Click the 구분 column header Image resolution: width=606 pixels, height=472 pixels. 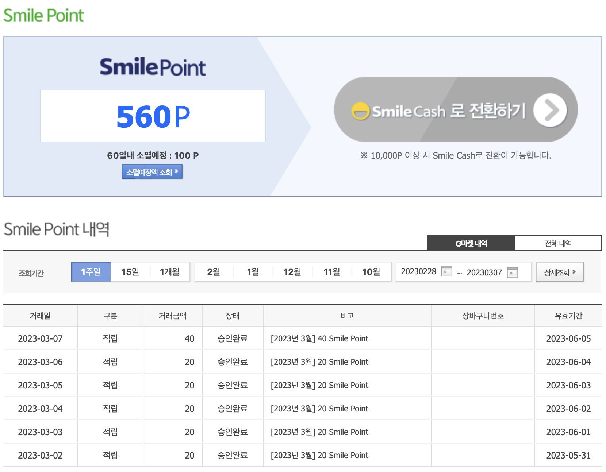[x=110, y=316]
